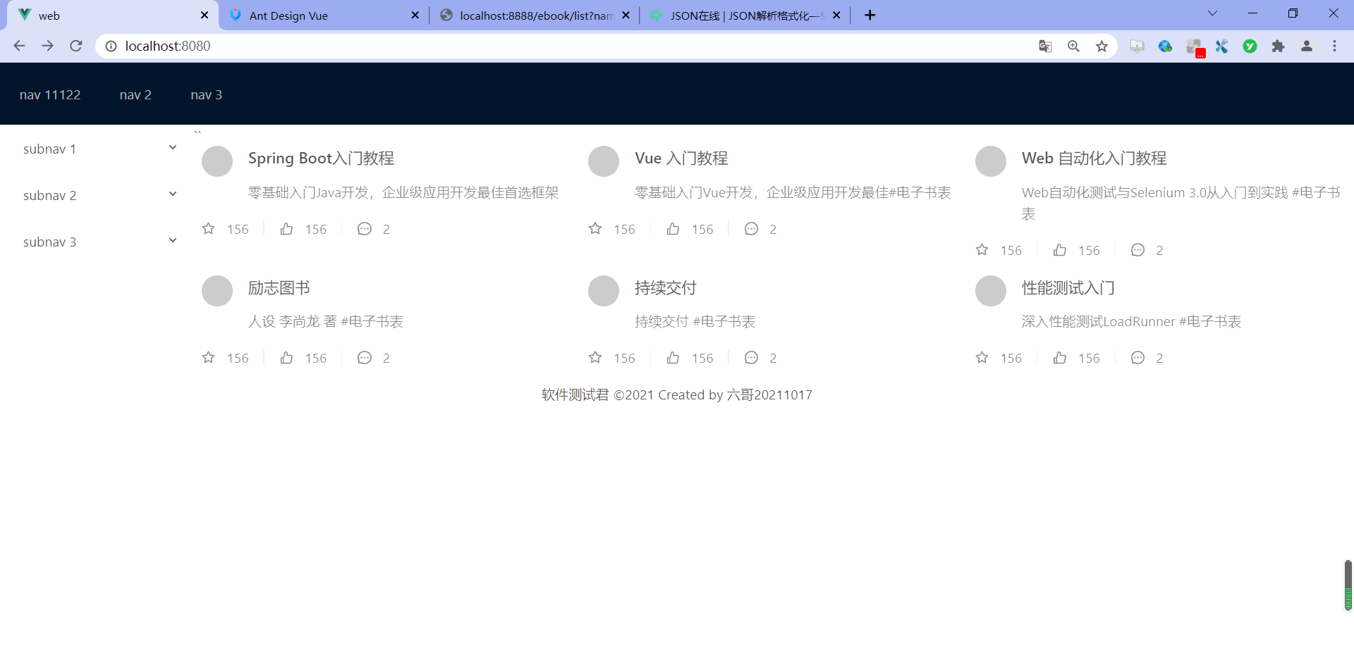Click comment icon under 持续交付

[751, 357]
